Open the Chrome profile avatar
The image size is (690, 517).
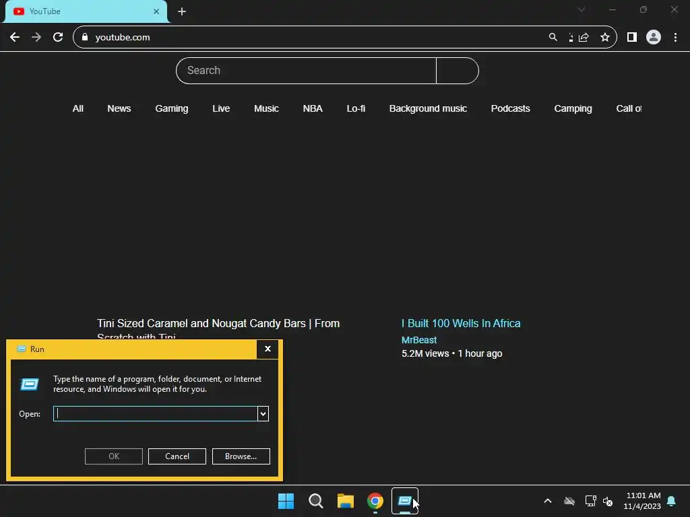tap(654, 38)
